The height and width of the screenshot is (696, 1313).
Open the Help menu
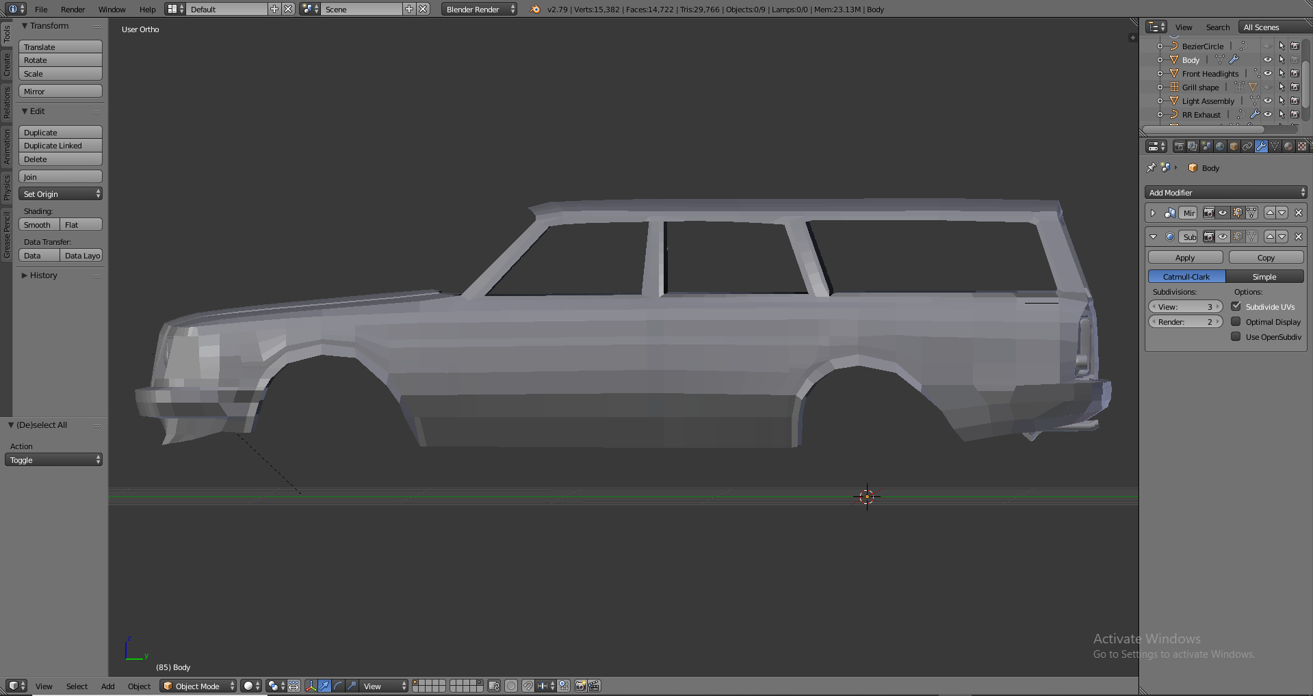point(147,10)
